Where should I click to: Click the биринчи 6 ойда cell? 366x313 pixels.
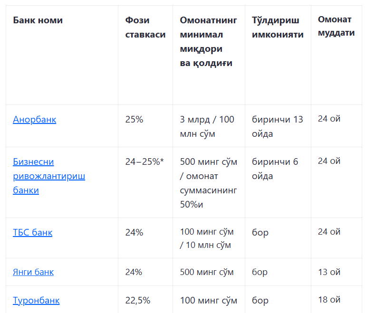tap(275, 169)
